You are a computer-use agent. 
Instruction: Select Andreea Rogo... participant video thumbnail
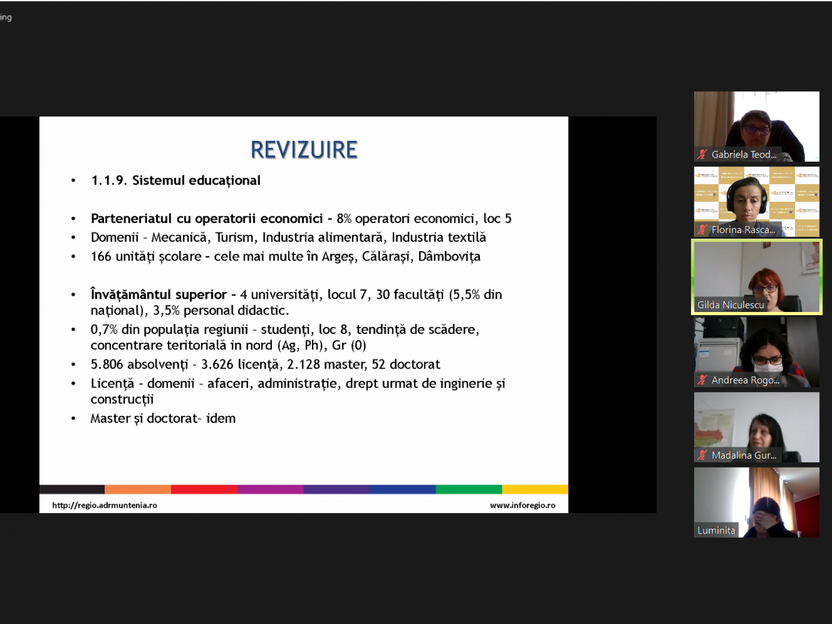click(757, 352)
